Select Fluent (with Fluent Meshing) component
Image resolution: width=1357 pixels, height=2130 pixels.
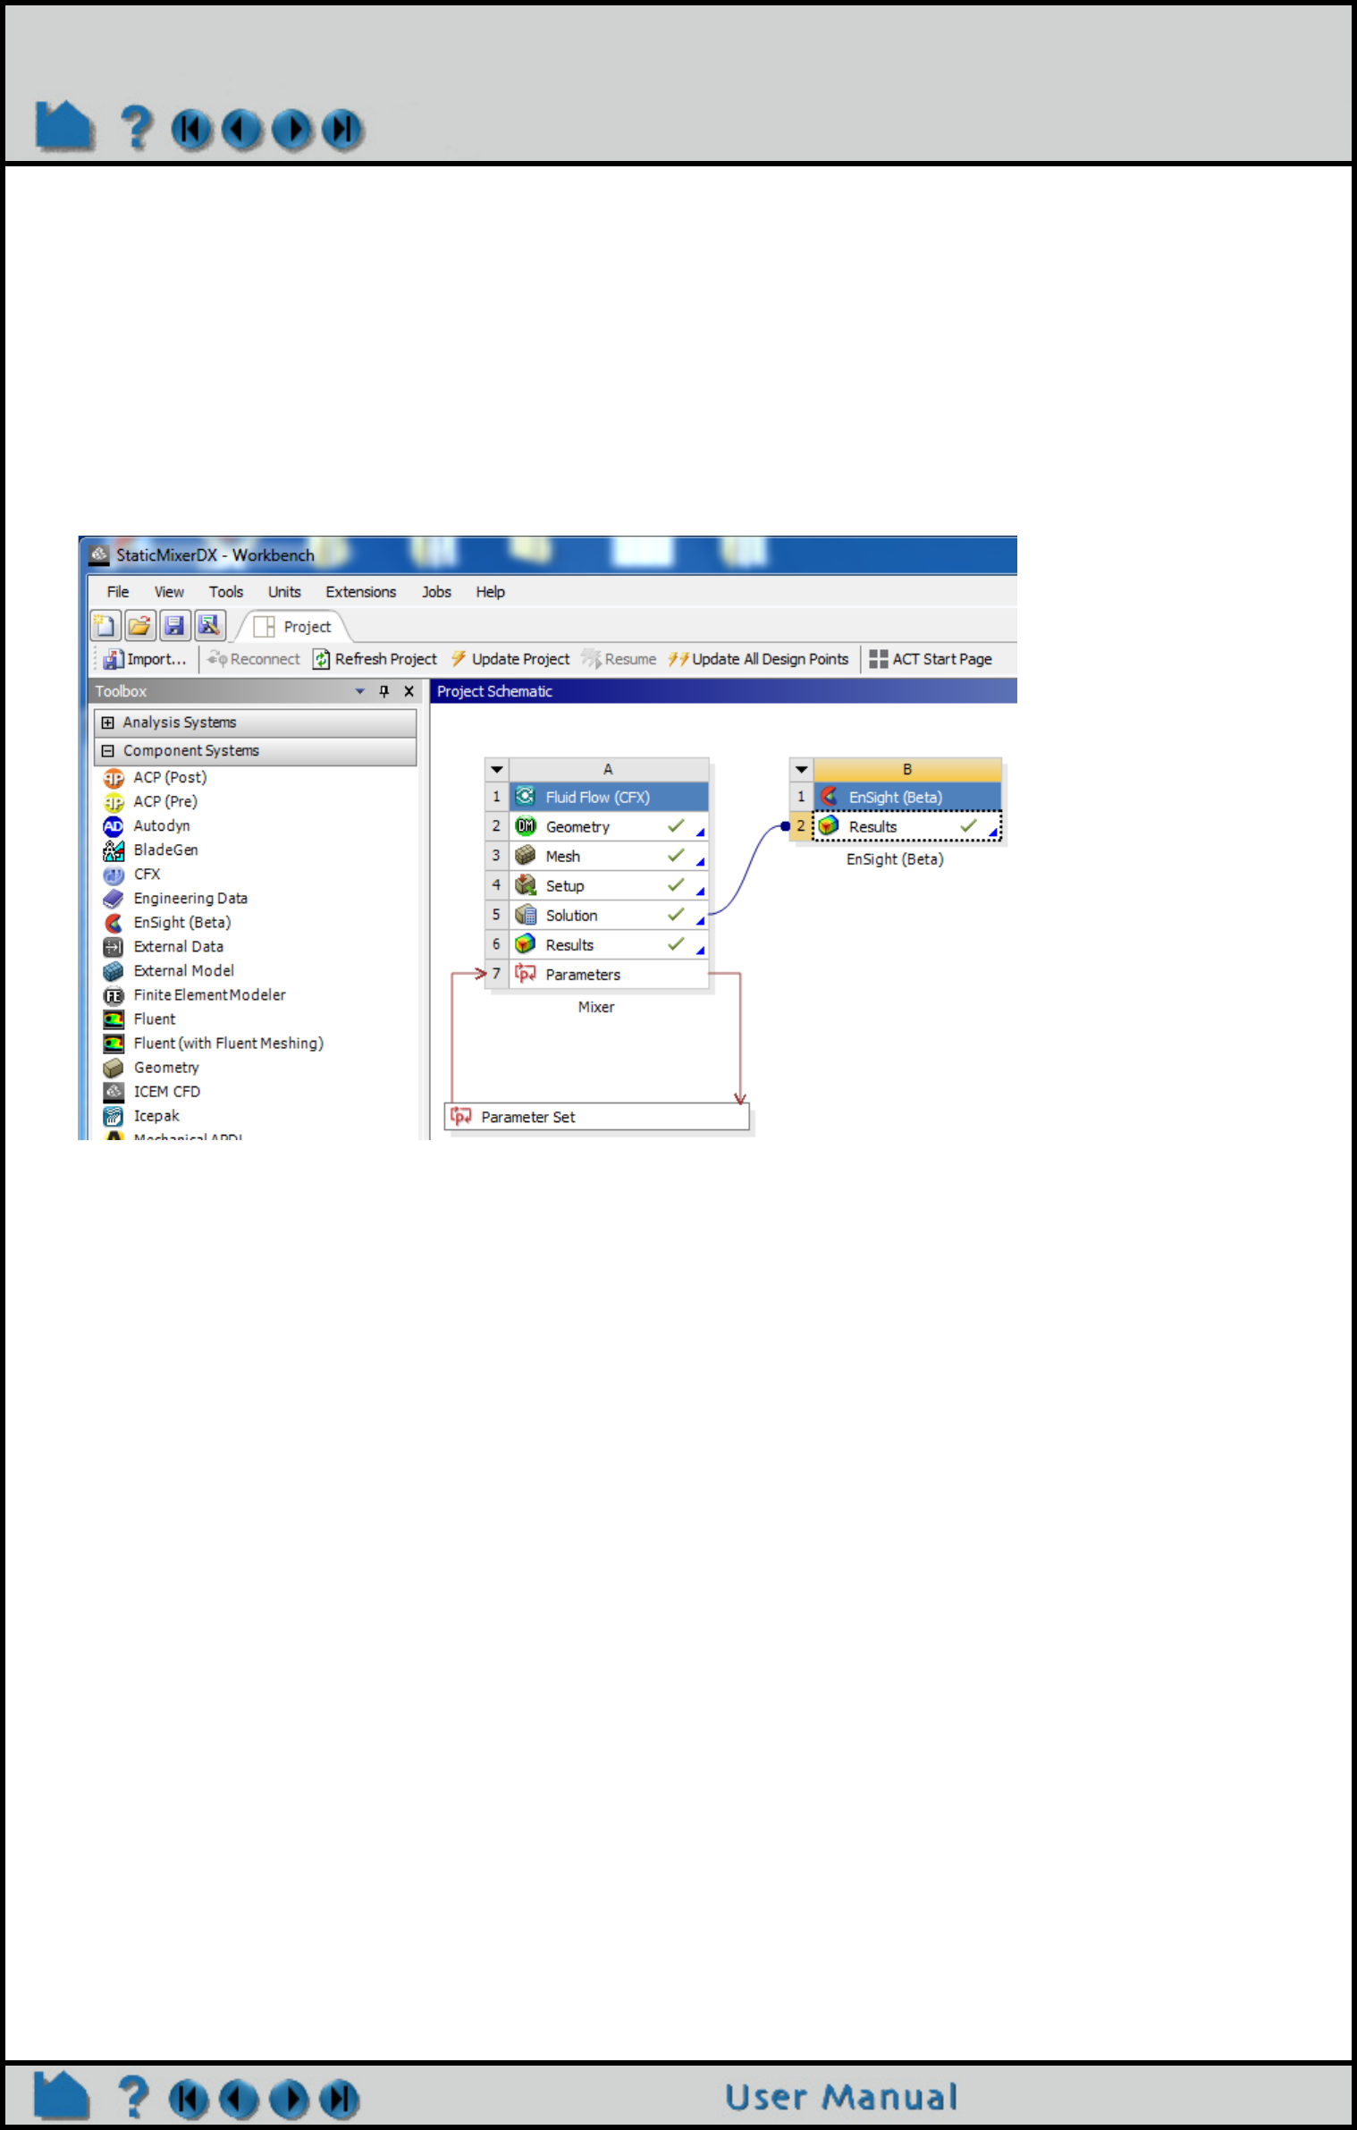tap(229, 1043)
